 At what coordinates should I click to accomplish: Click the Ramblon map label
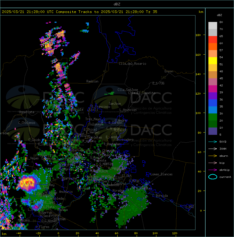(92, 81)
